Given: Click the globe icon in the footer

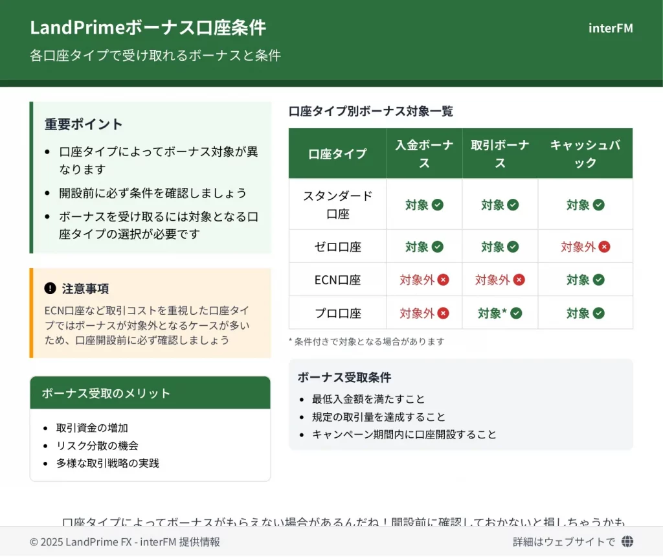Looking at the screenshot, I should pos(627,541).
